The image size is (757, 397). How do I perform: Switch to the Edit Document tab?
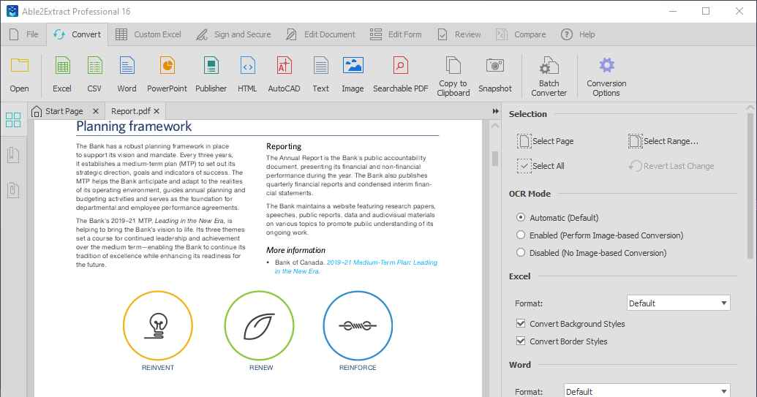point(320,34)
